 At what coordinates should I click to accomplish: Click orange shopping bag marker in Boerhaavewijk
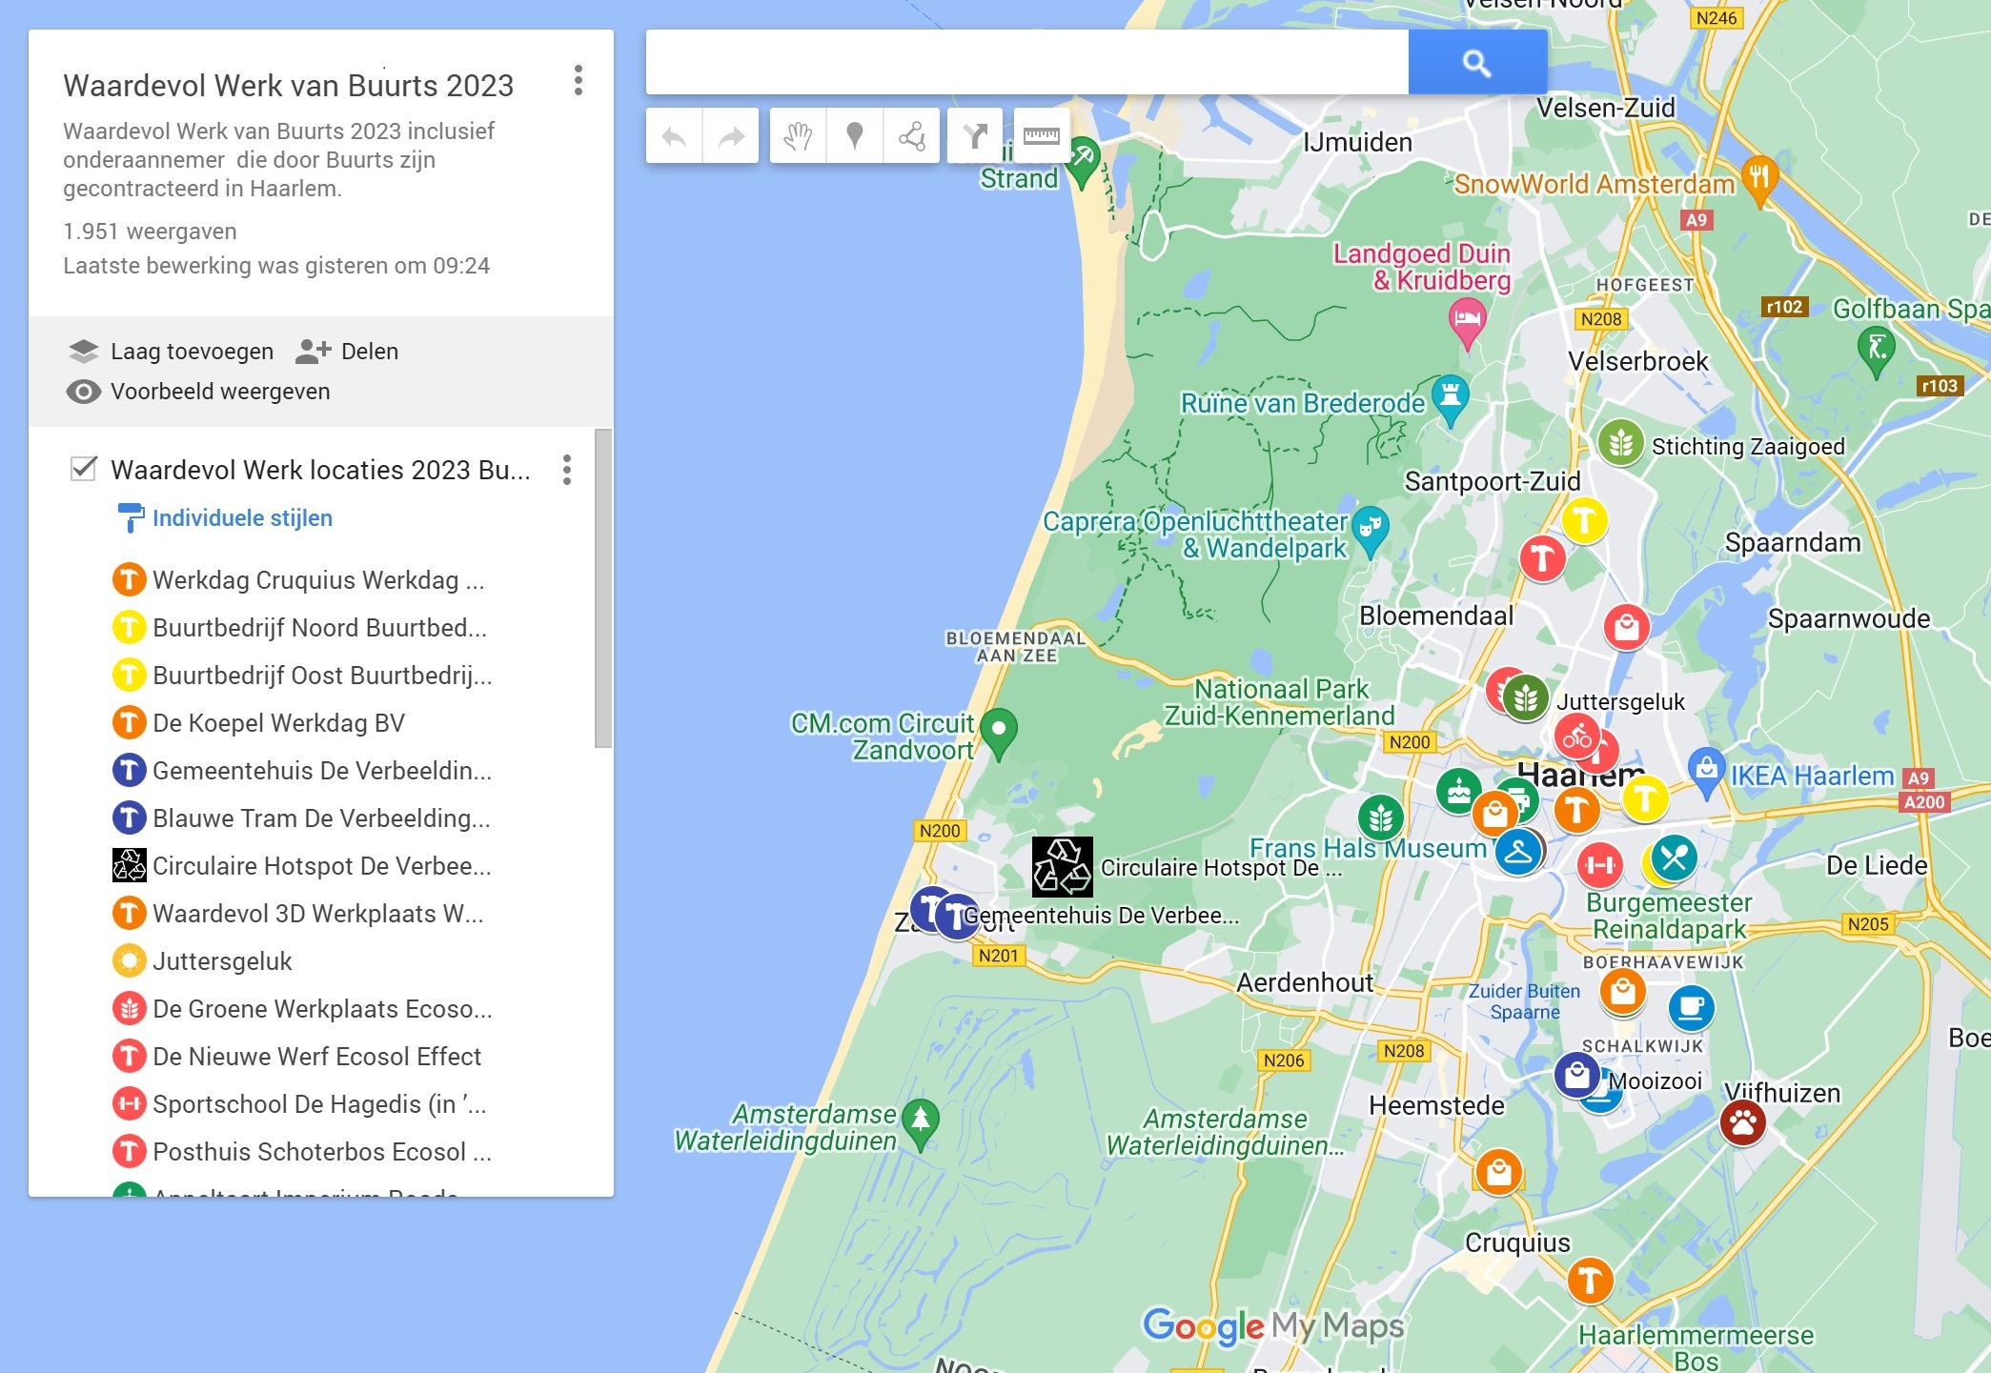coord(1622,992)
